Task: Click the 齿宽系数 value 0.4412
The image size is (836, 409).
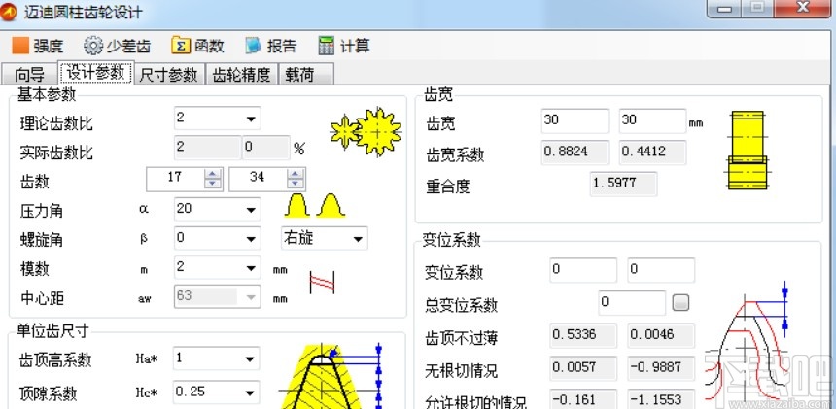Action: pos(652,153)
